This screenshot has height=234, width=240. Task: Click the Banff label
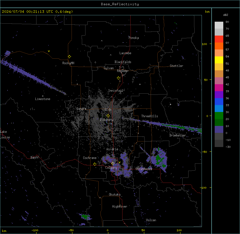(x=35, y=158)
